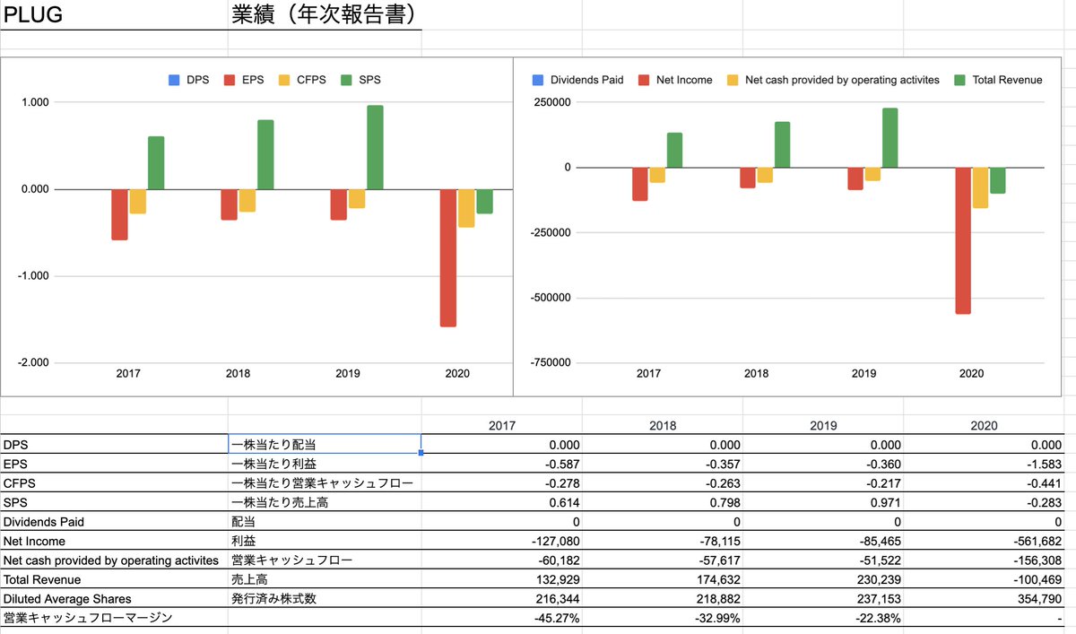Select the 業績（年次報告書） title cell
This screenshot has height=634, width=1076.
325,14
